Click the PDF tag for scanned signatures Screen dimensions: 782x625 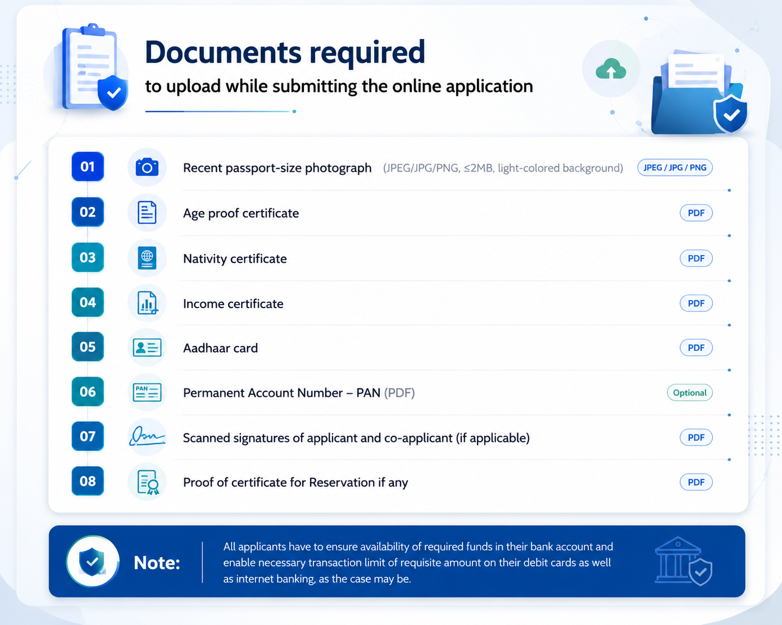coord(696,438)
